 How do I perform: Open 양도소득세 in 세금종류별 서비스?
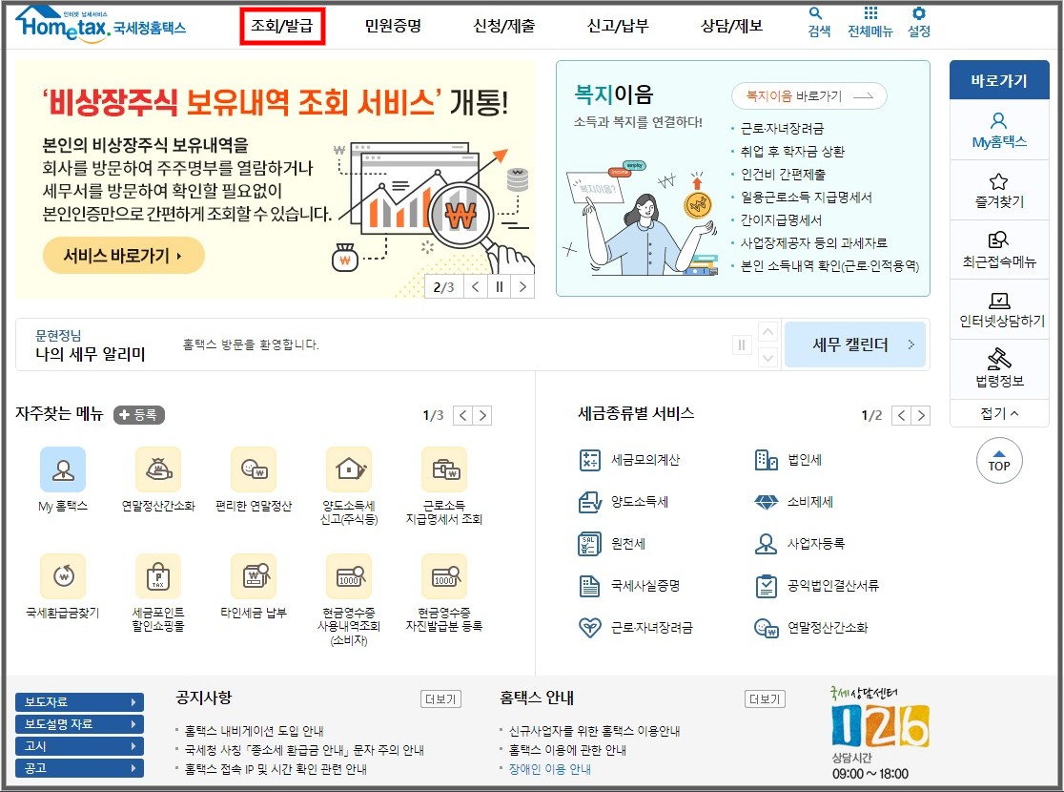pos(624,502)
